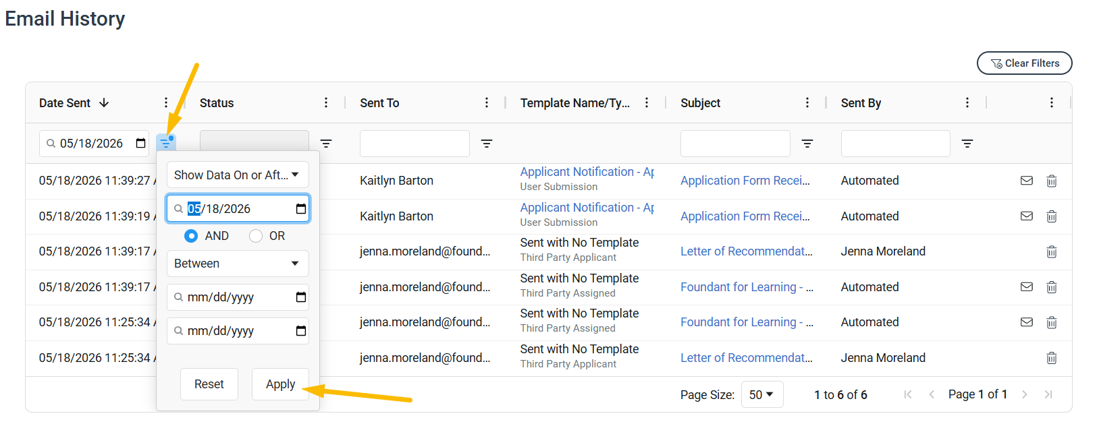
Task: Open Sent To column menu dots
Action: pos(487,102)
